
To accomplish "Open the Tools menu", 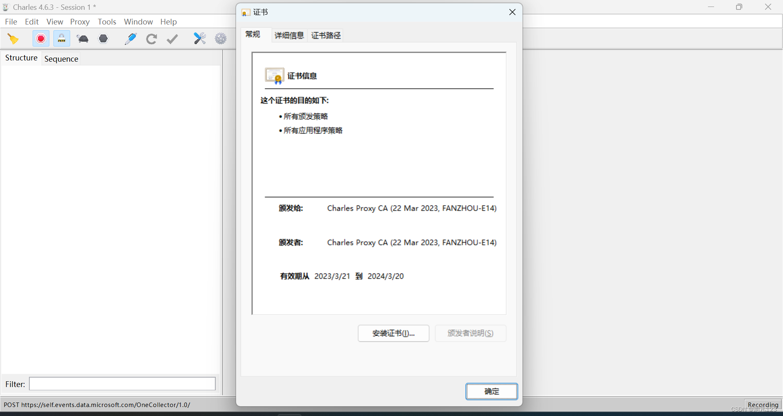I will point(107,22).
